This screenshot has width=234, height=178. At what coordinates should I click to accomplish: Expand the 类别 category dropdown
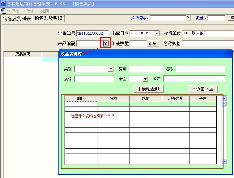coord(111,69)
